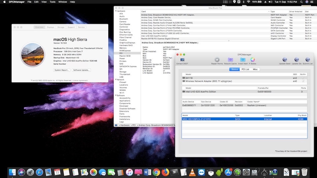The height and width of the screenshot is (178, 317).
Task: Collapse the Software sidebar section
Action: tap(116, 95)
